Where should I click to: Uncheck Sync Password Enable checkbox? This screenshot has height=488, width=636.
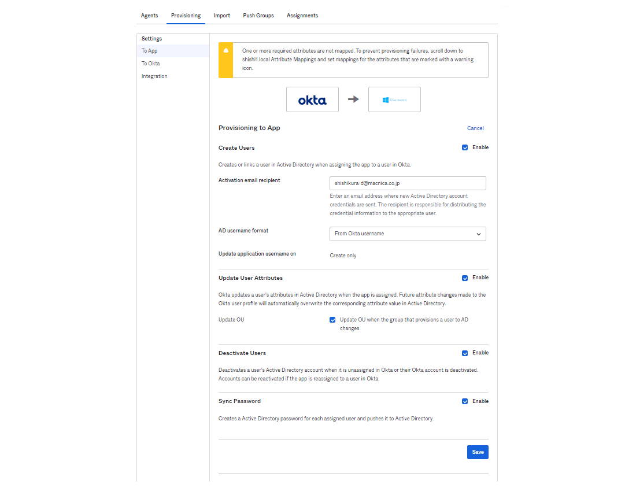coord(465,401)
